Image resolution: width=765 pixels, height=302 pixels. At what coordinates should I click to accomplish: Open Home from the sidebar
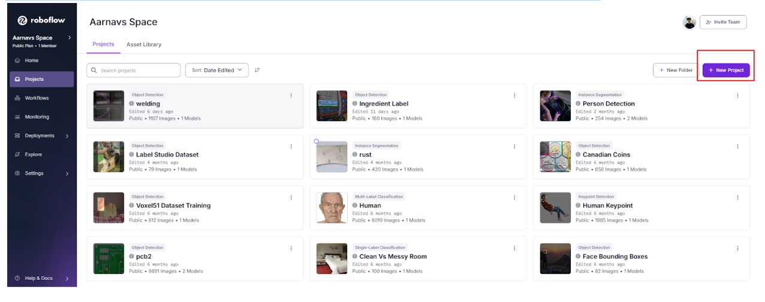31,61
